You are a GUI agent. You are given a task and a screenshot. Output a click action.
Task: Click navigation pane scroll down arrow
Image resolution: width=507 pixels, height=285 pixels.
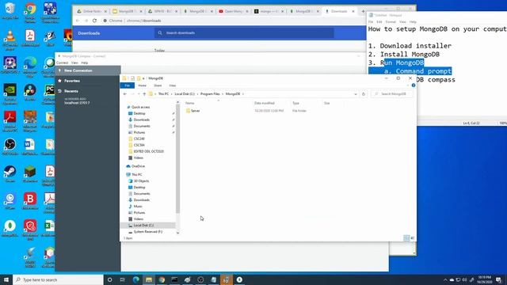pos(177,233)
